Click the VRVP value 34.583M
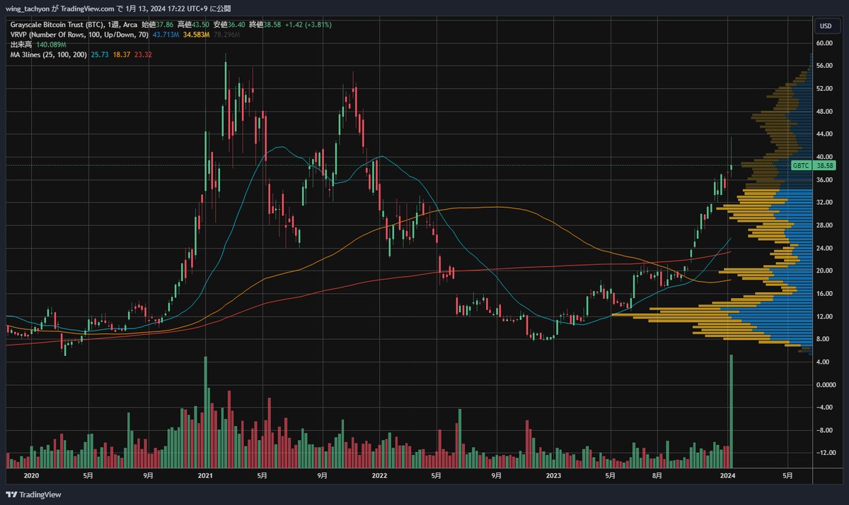Viewport: 849px width, 505px height. (x=197, y=34)
